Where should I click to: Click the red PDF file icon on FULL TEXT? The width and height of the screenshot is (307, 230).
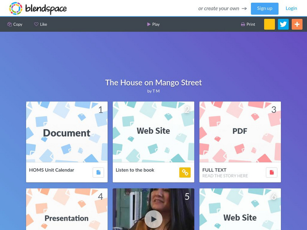click(x=272, y=172)
